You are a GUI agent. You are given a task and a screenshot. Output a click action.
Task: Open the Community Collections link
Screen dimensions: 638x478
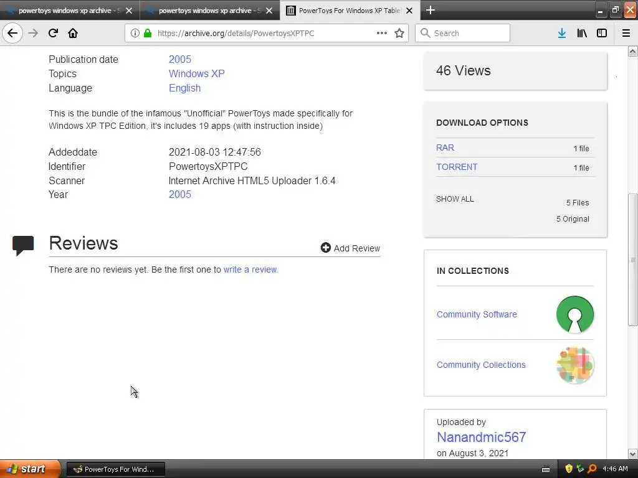click(481, 365)
